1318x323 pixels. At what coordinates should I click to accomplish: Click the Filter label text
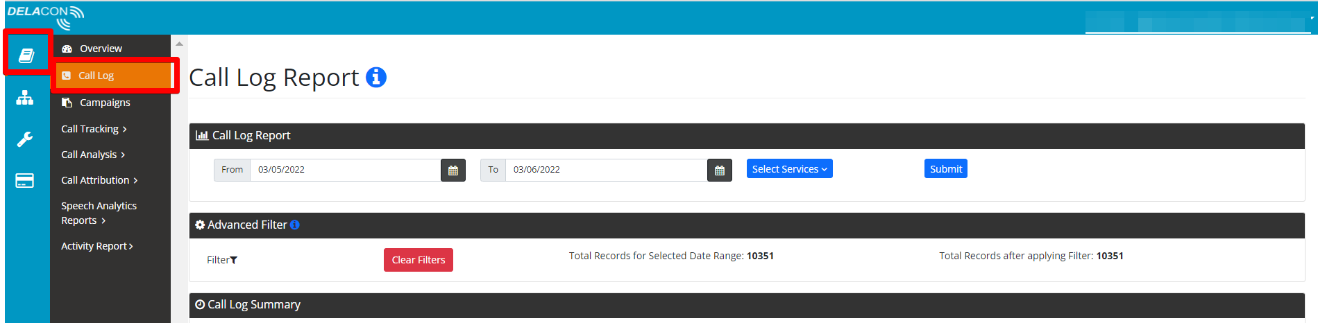pos(218,260)
